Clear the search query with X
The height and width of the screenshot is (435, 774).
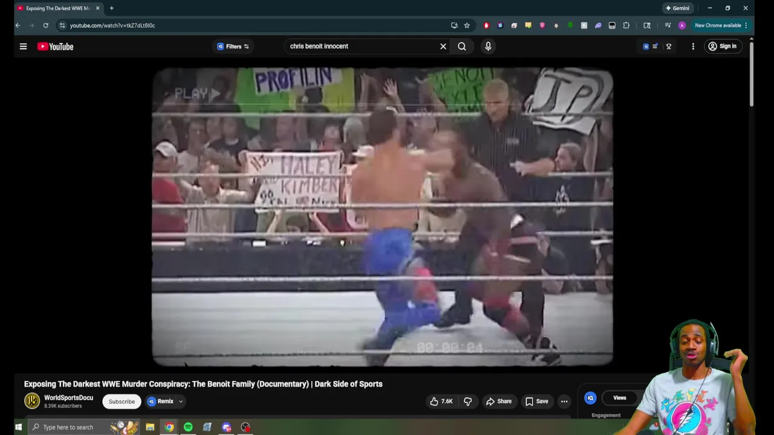click(x=443, y=47)
